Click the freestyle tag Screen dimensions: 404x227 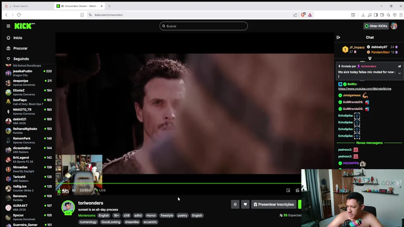pyautogui.click(x=167, y=216)
